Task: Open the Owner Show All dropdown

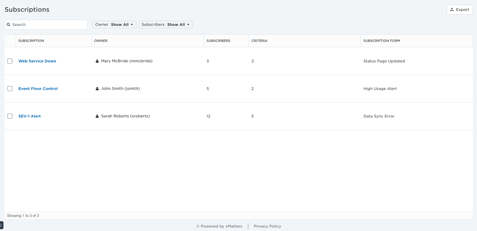Action: (114, 24)
